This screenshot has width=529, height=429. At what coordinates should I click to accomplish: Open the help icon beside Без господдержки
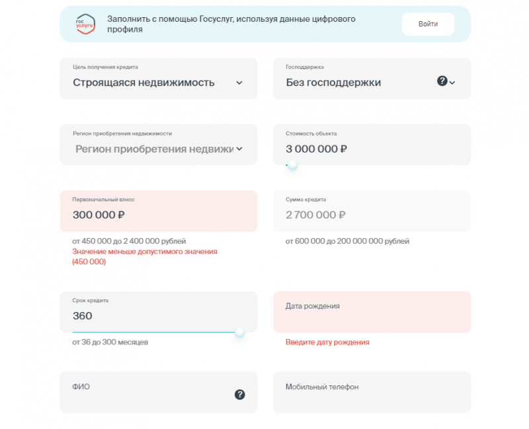[443, 81]
